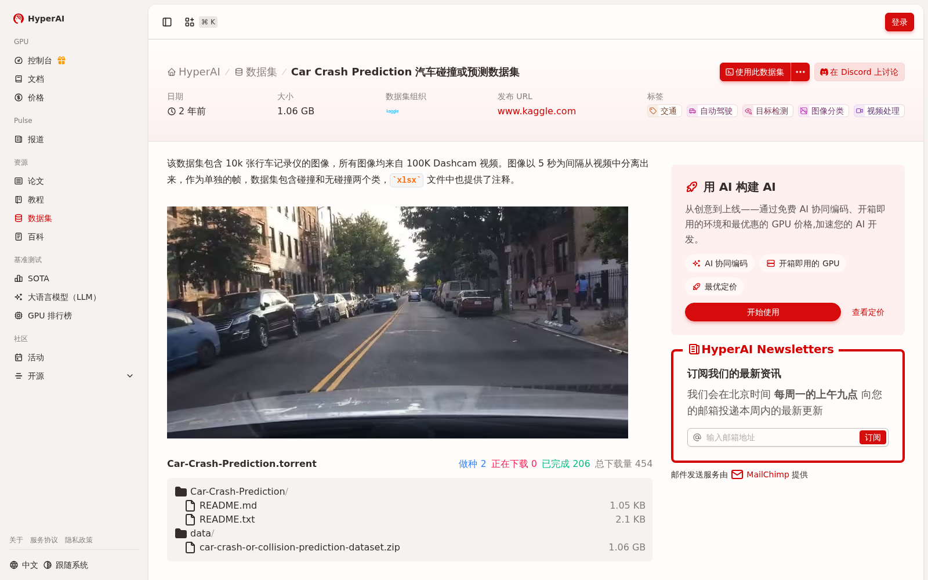
Task: Switch theme via 跟随系统
Action: pyautogui.click(x=66, y=565)
